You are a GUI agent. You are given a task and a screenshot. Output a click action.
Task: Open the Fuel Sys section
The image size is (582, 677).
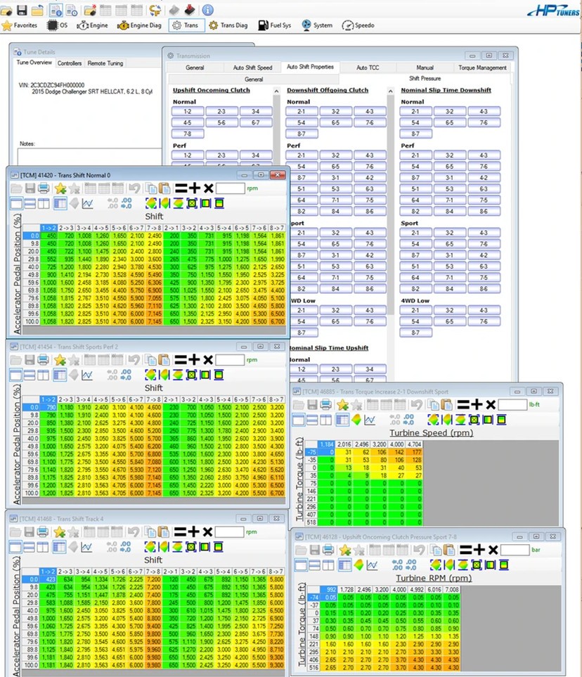coord(275,25)
